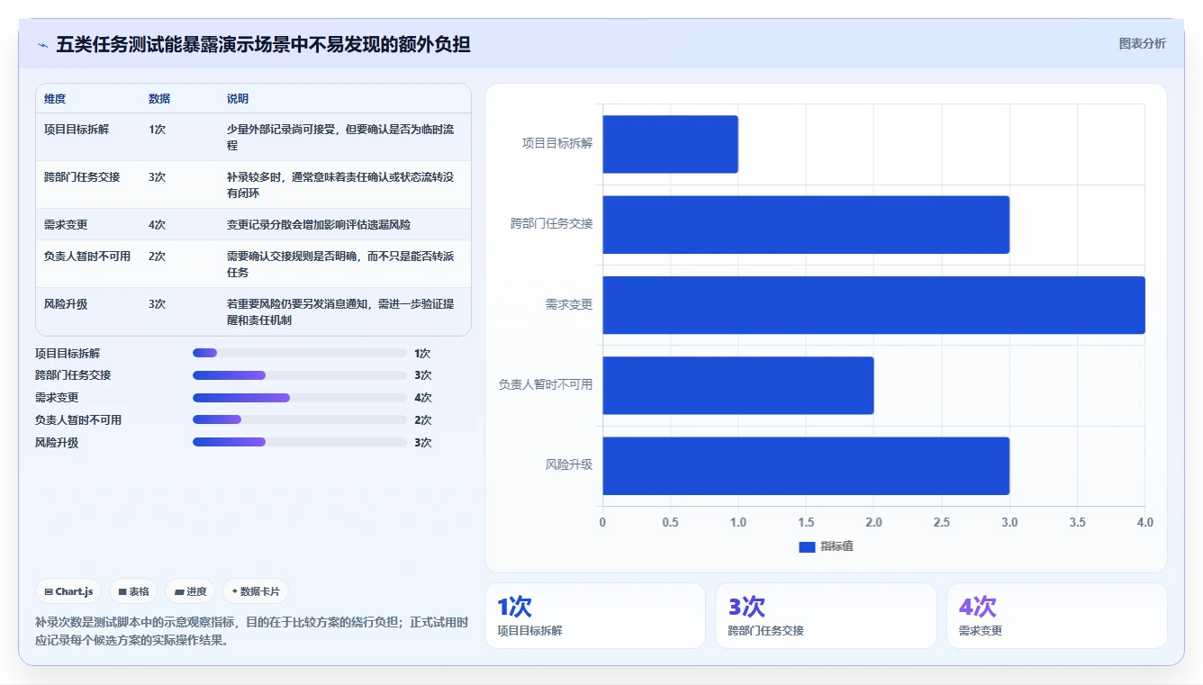
Task: Click the 跨部门任务交接 table row label
Action: point(82,176)
